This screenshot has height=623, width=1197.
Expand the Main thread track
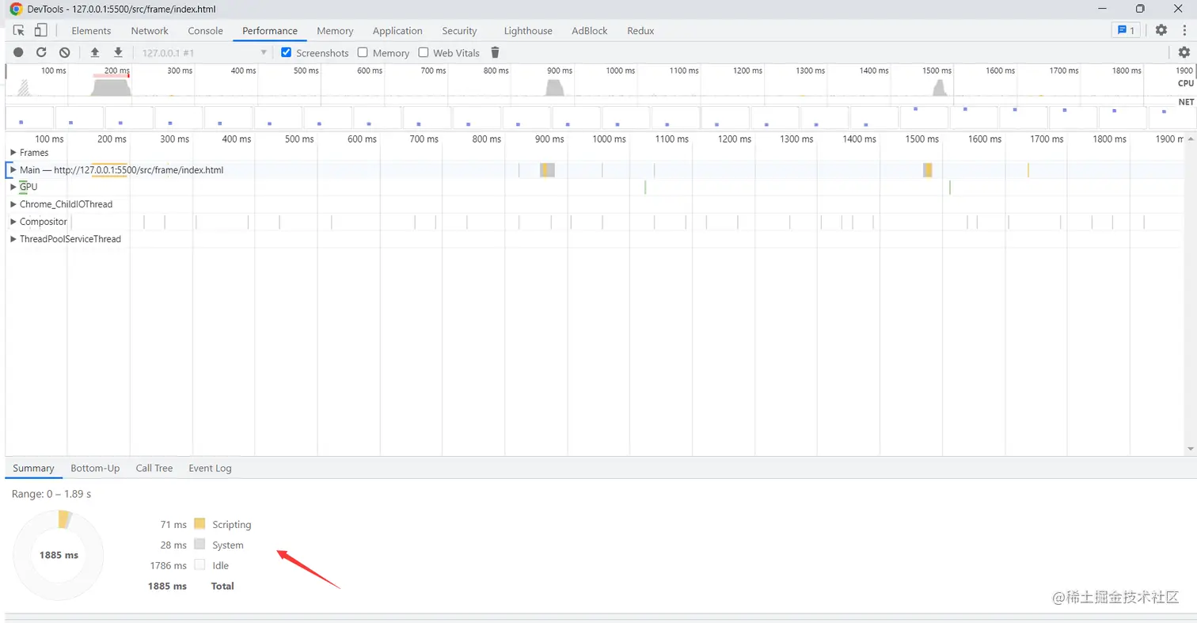point(13,169)
